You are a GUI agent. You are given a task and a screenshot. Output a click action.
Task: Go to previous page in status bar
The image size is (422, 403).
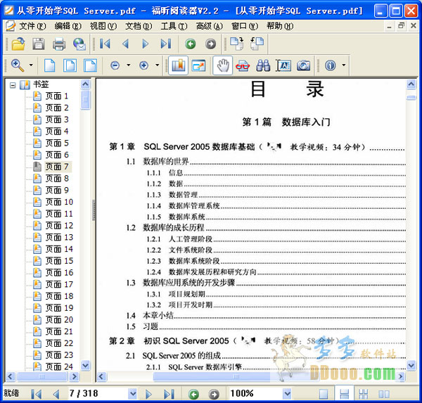tap(56, 395)
